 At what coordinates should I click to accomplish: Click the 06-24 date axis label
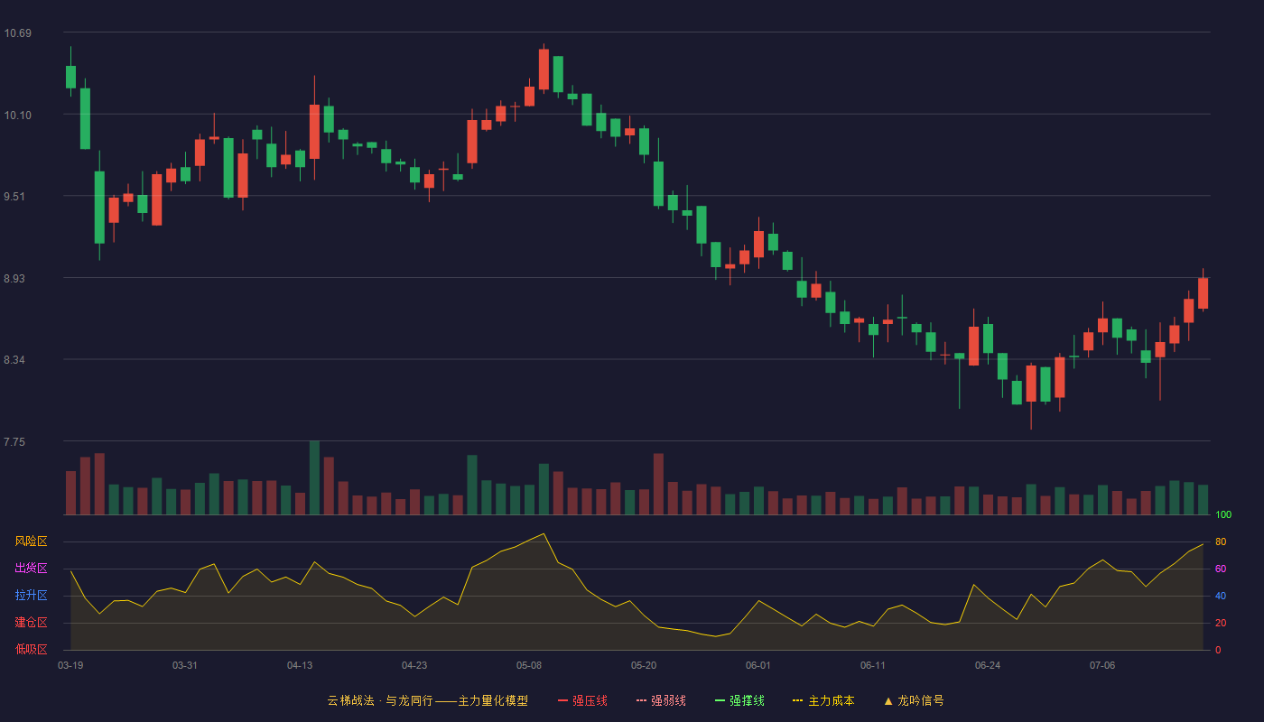[x=988, y=665]
